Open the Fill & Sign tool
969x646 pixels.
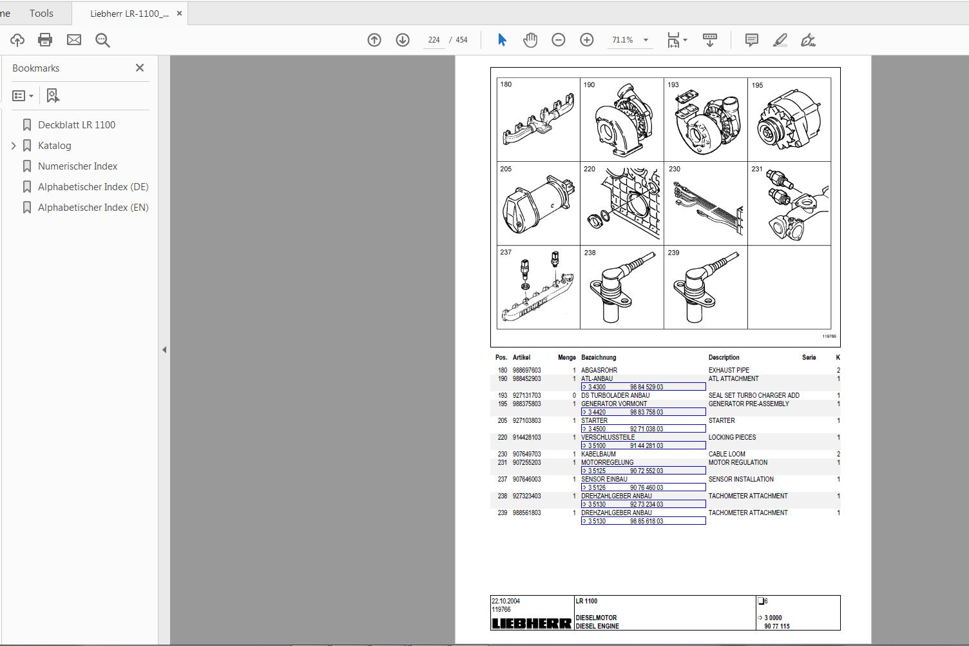click(809, 39)
